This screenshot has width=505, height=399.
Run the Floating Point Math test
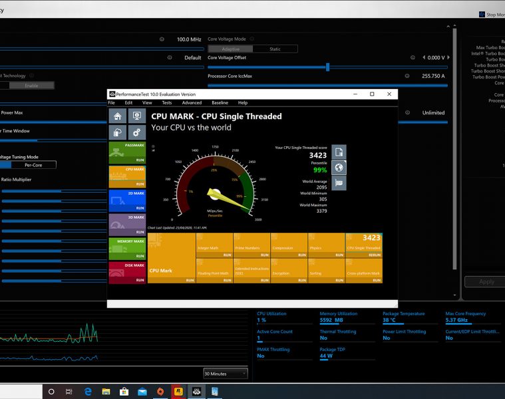tap(214, 271)
